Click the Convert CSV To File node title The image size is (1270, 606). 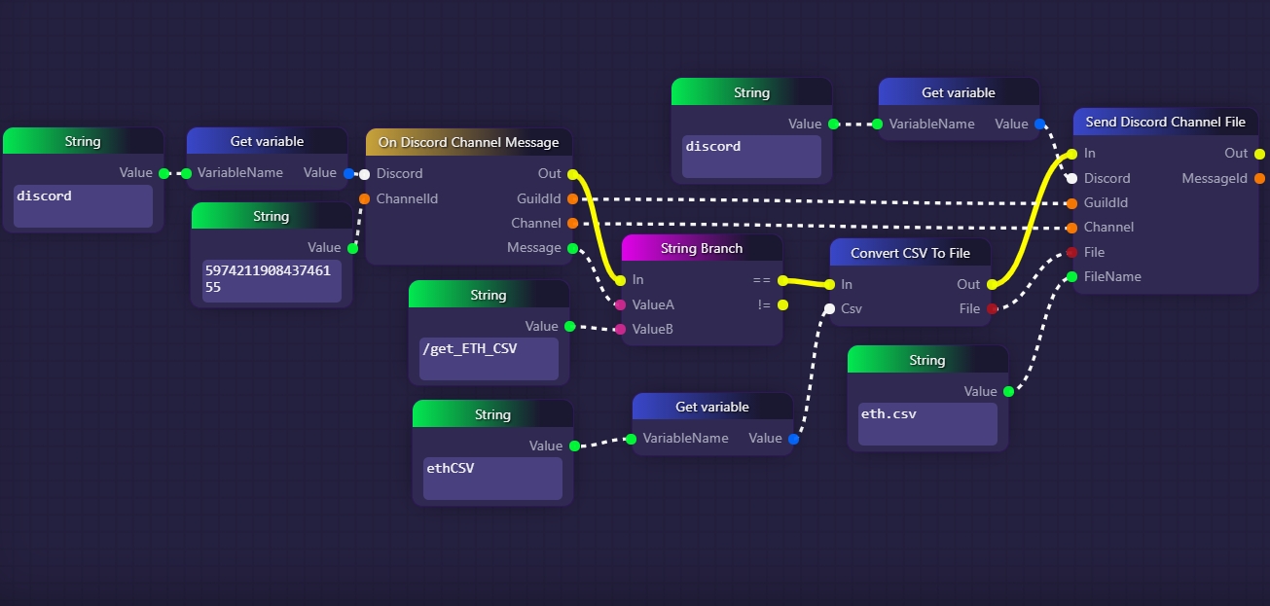910,252
